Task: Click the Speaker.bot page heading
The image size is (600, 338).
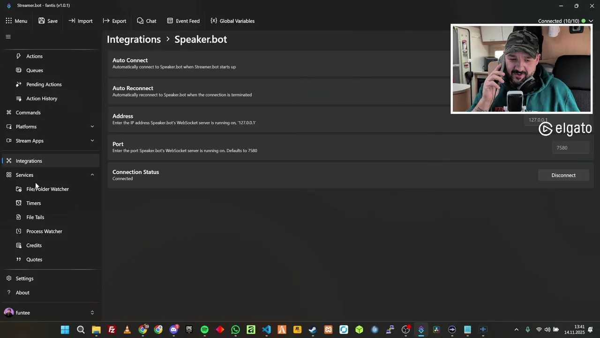Action: pos(201,39)
